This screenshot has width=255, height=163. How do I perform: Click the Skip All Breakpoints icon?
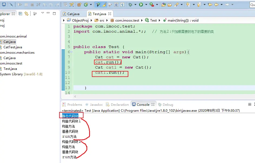point(11,5)
